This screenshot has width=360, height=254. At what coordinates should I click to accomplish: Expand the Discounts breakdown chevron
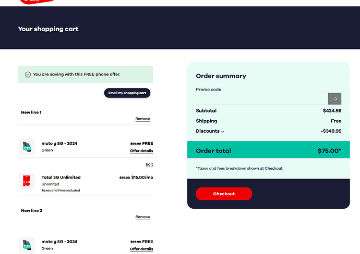(x=222, y=132)
